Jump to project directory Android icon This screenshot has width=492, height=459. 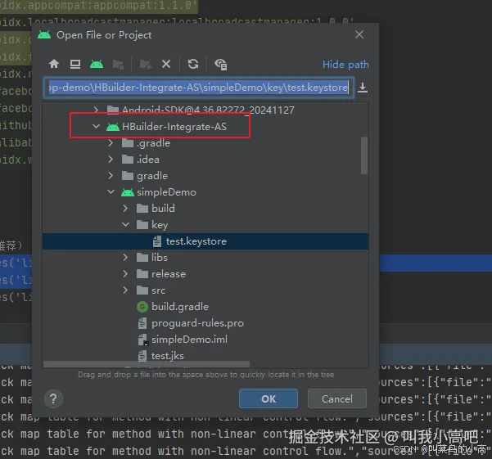97,64
